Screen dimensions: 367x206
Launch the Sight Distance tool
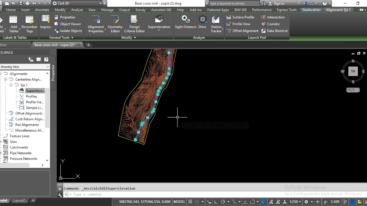pyautogui.click(x=186, y=22)
